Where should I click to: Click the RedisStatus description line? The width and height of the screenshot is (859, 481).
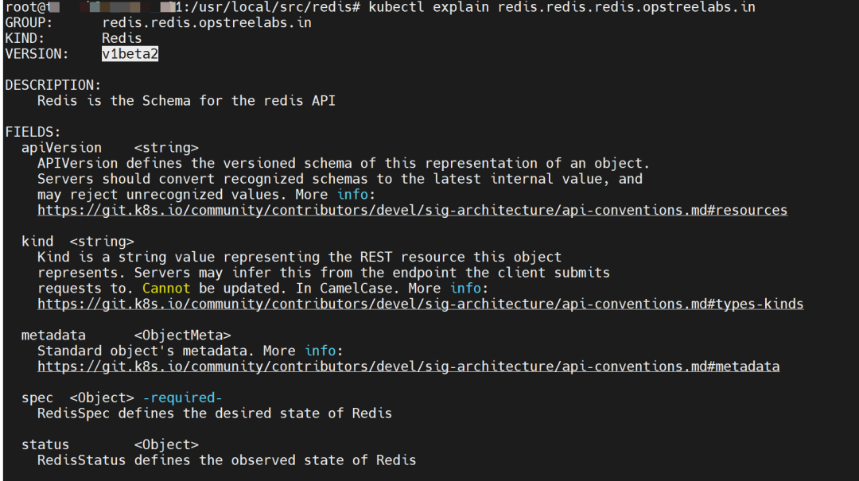click(226, 460)
